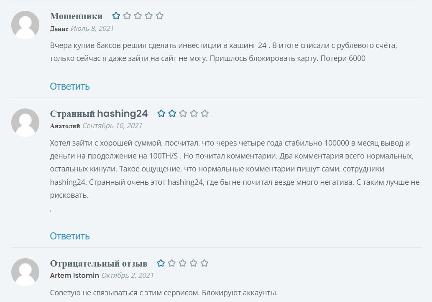Viewport: 432px width, 302px height.
Task: Click Денис's gray avatar icon
Action: (25, 25)
